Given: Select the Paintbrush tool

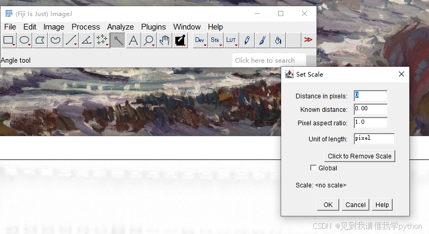Looking at the screenshot, I should point(262,40).
